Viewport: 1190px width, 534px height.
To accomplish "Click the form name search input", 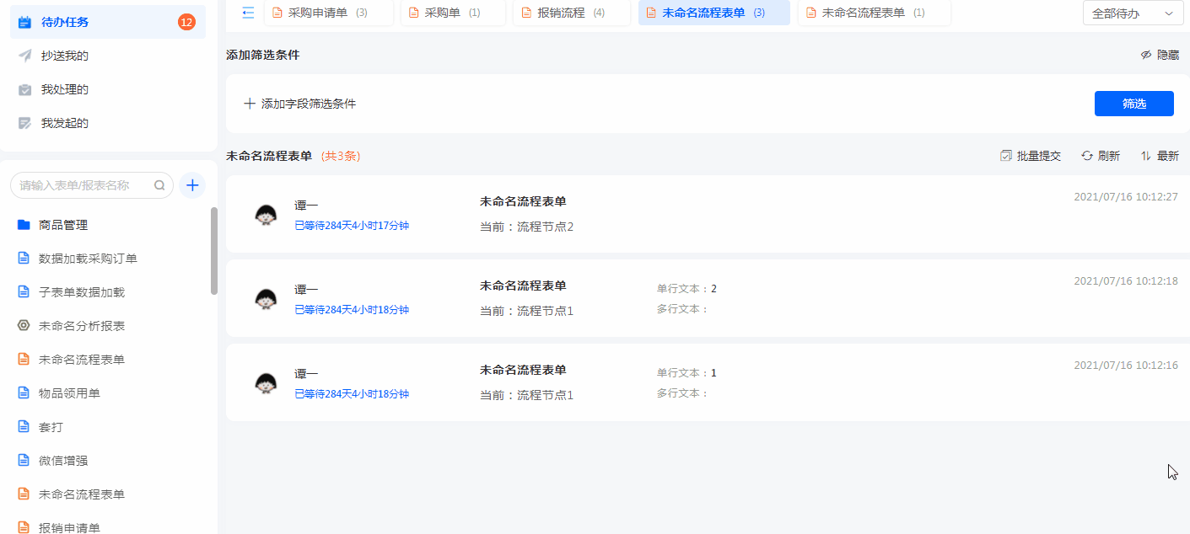I will (x=83, y=185).
